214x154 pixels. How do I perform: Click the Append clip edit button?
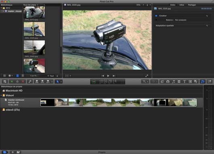coord(48,81)
